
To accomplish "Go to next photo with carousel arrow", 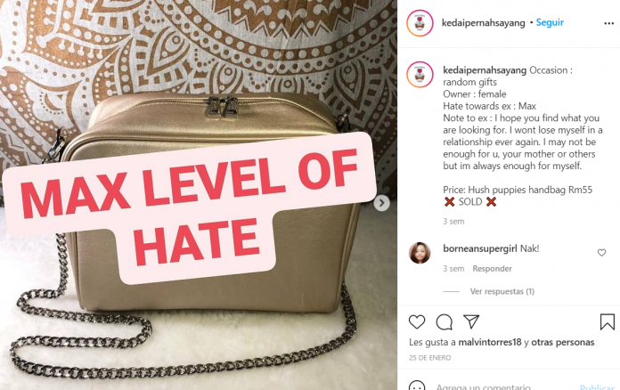I will (x=381, y=203).
